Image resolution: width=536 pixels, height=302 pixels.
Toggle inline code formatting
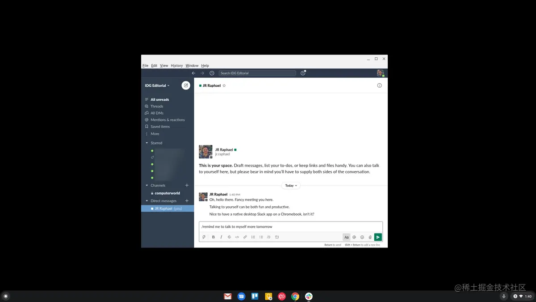[237, 237]
